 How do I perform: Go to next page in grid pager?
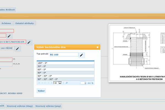(45, 83)
